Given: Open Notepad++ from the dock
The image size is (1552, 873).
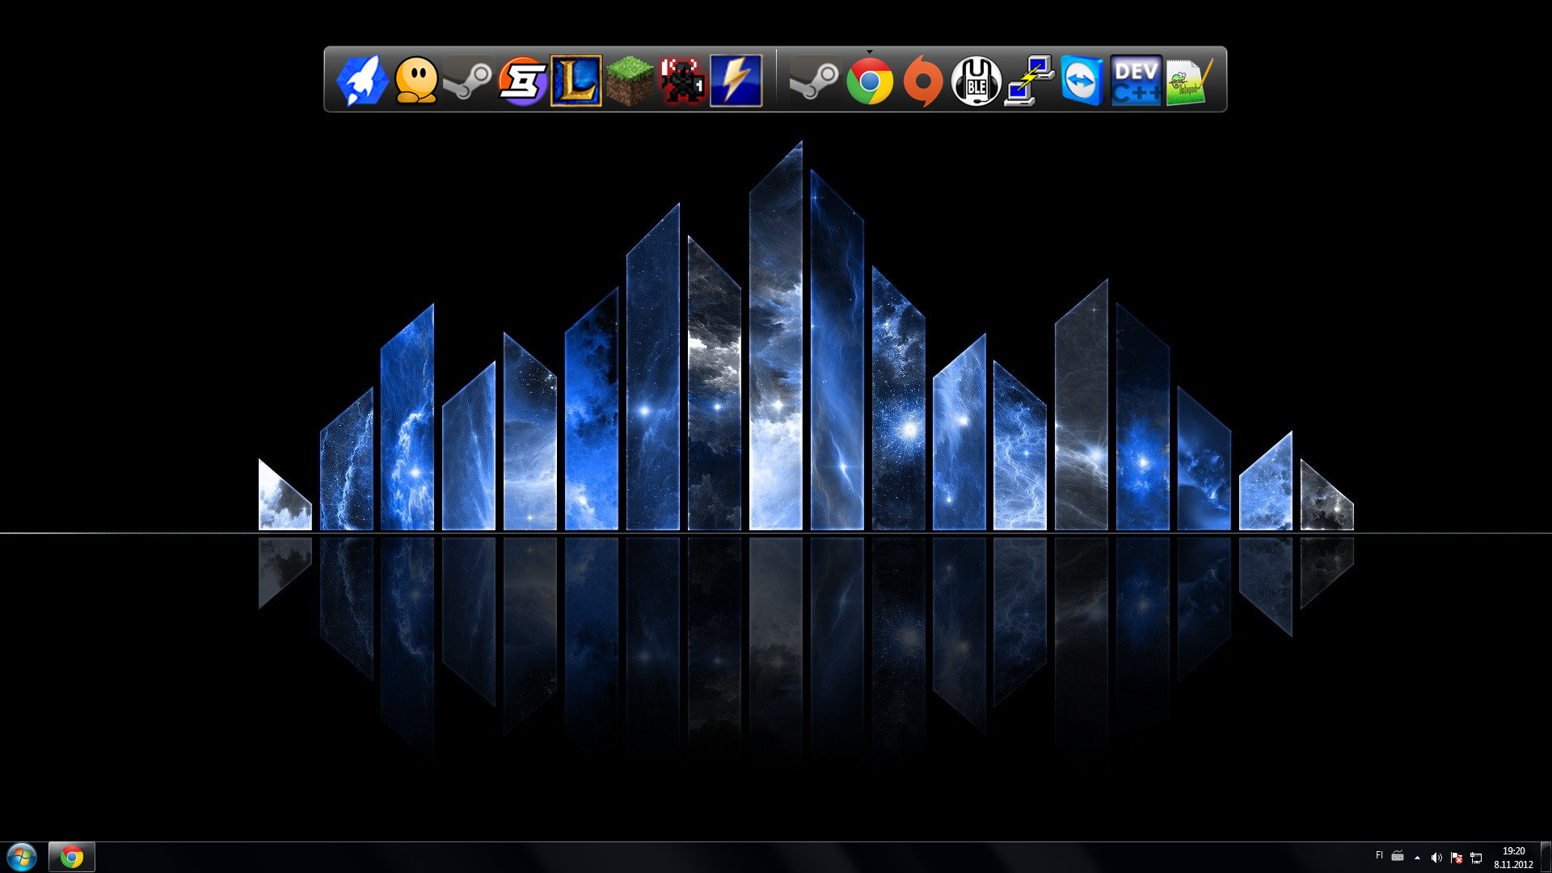Looking at the screenshot, I should coord(1189,81).
